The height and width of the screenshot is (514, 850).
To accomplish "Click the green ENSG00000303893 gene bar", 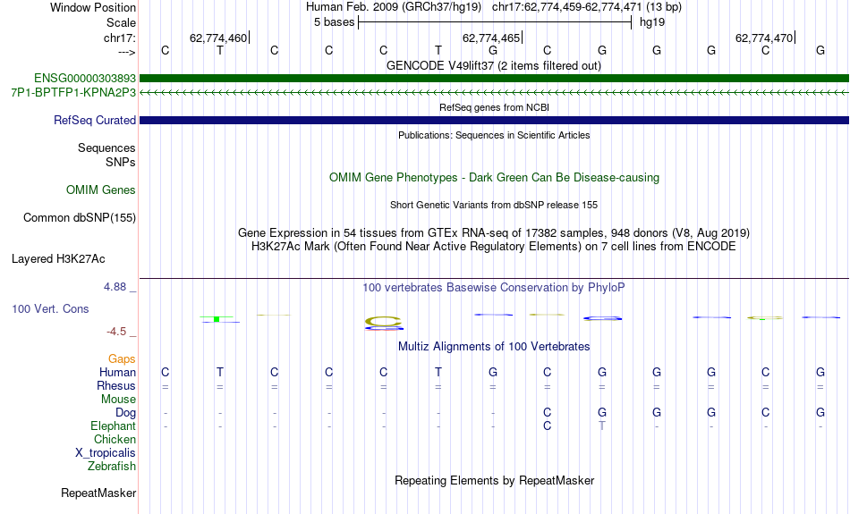I will click(x=494, y=79).
